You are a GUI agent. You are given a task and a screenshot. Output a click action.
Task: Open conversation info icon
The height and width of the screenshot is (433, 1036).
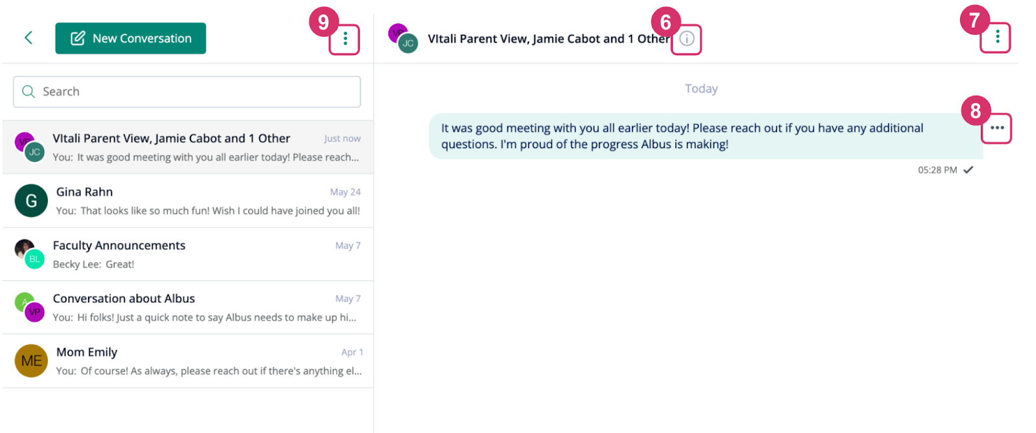tap(687, 39)
